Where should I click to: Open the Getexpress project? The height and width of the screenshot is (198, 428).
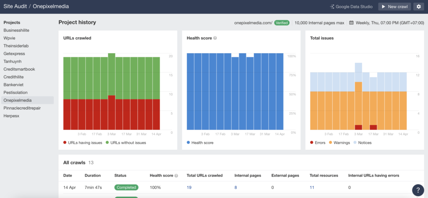click(x=14, y=54)
